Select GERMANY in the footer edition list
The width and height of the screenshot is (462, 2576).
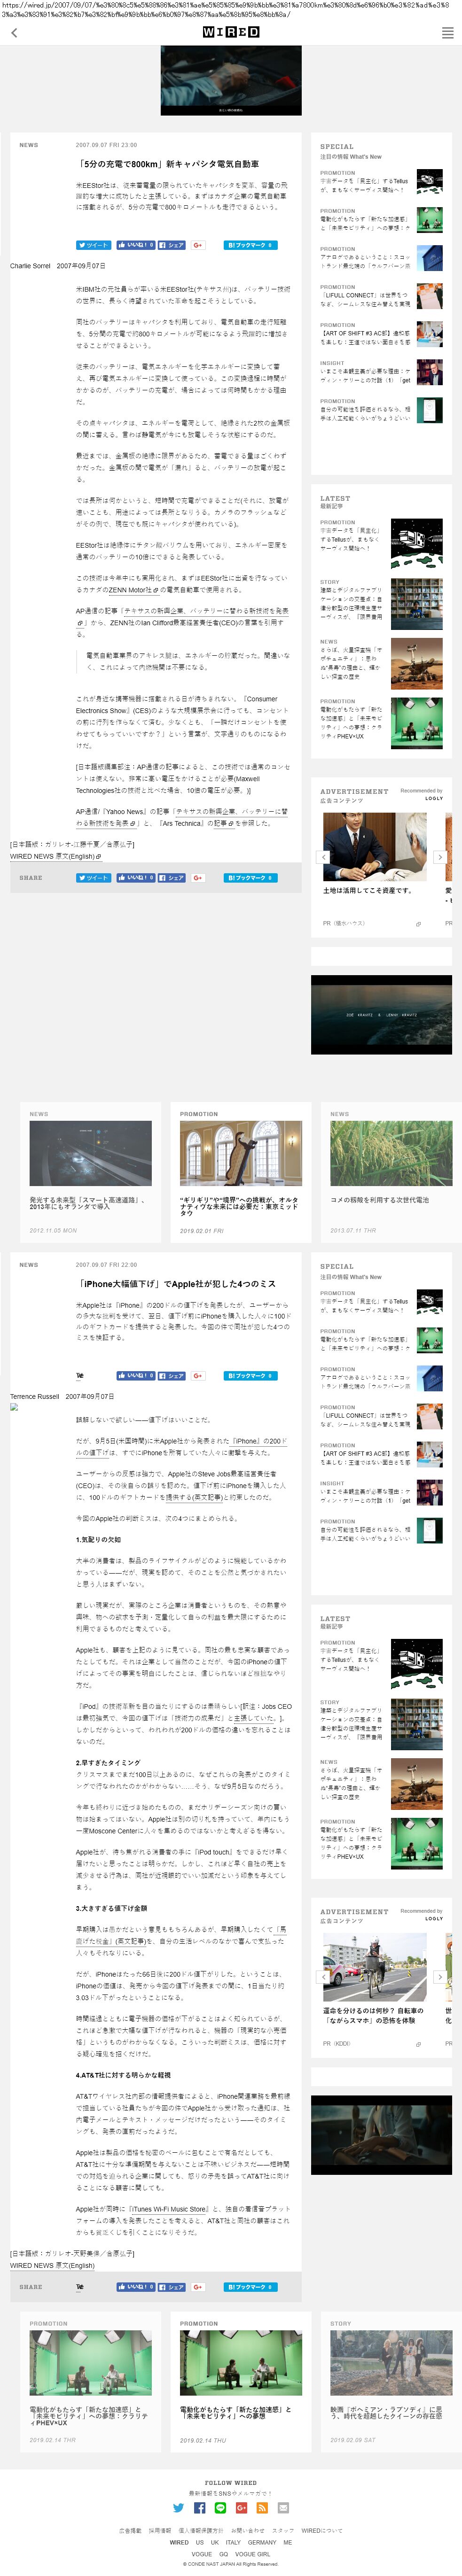pos(262,2542)
